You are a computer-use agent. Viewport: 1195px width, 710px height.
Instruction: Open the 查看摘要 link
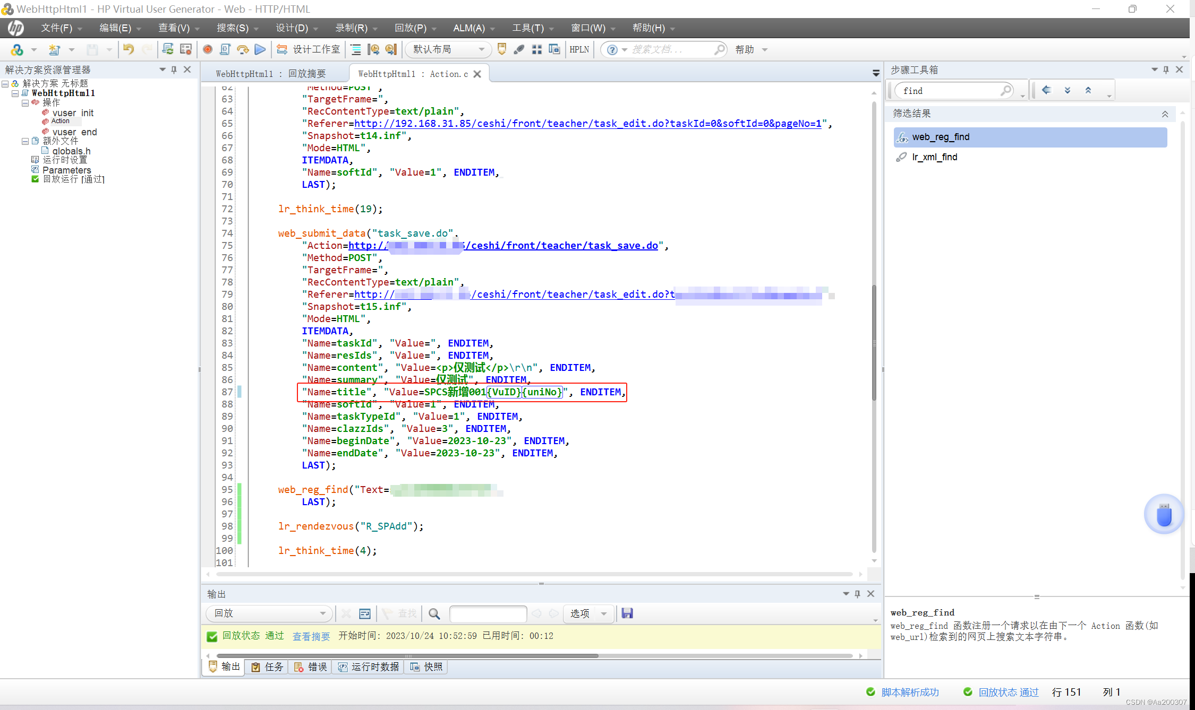click(x=311, y=636)
